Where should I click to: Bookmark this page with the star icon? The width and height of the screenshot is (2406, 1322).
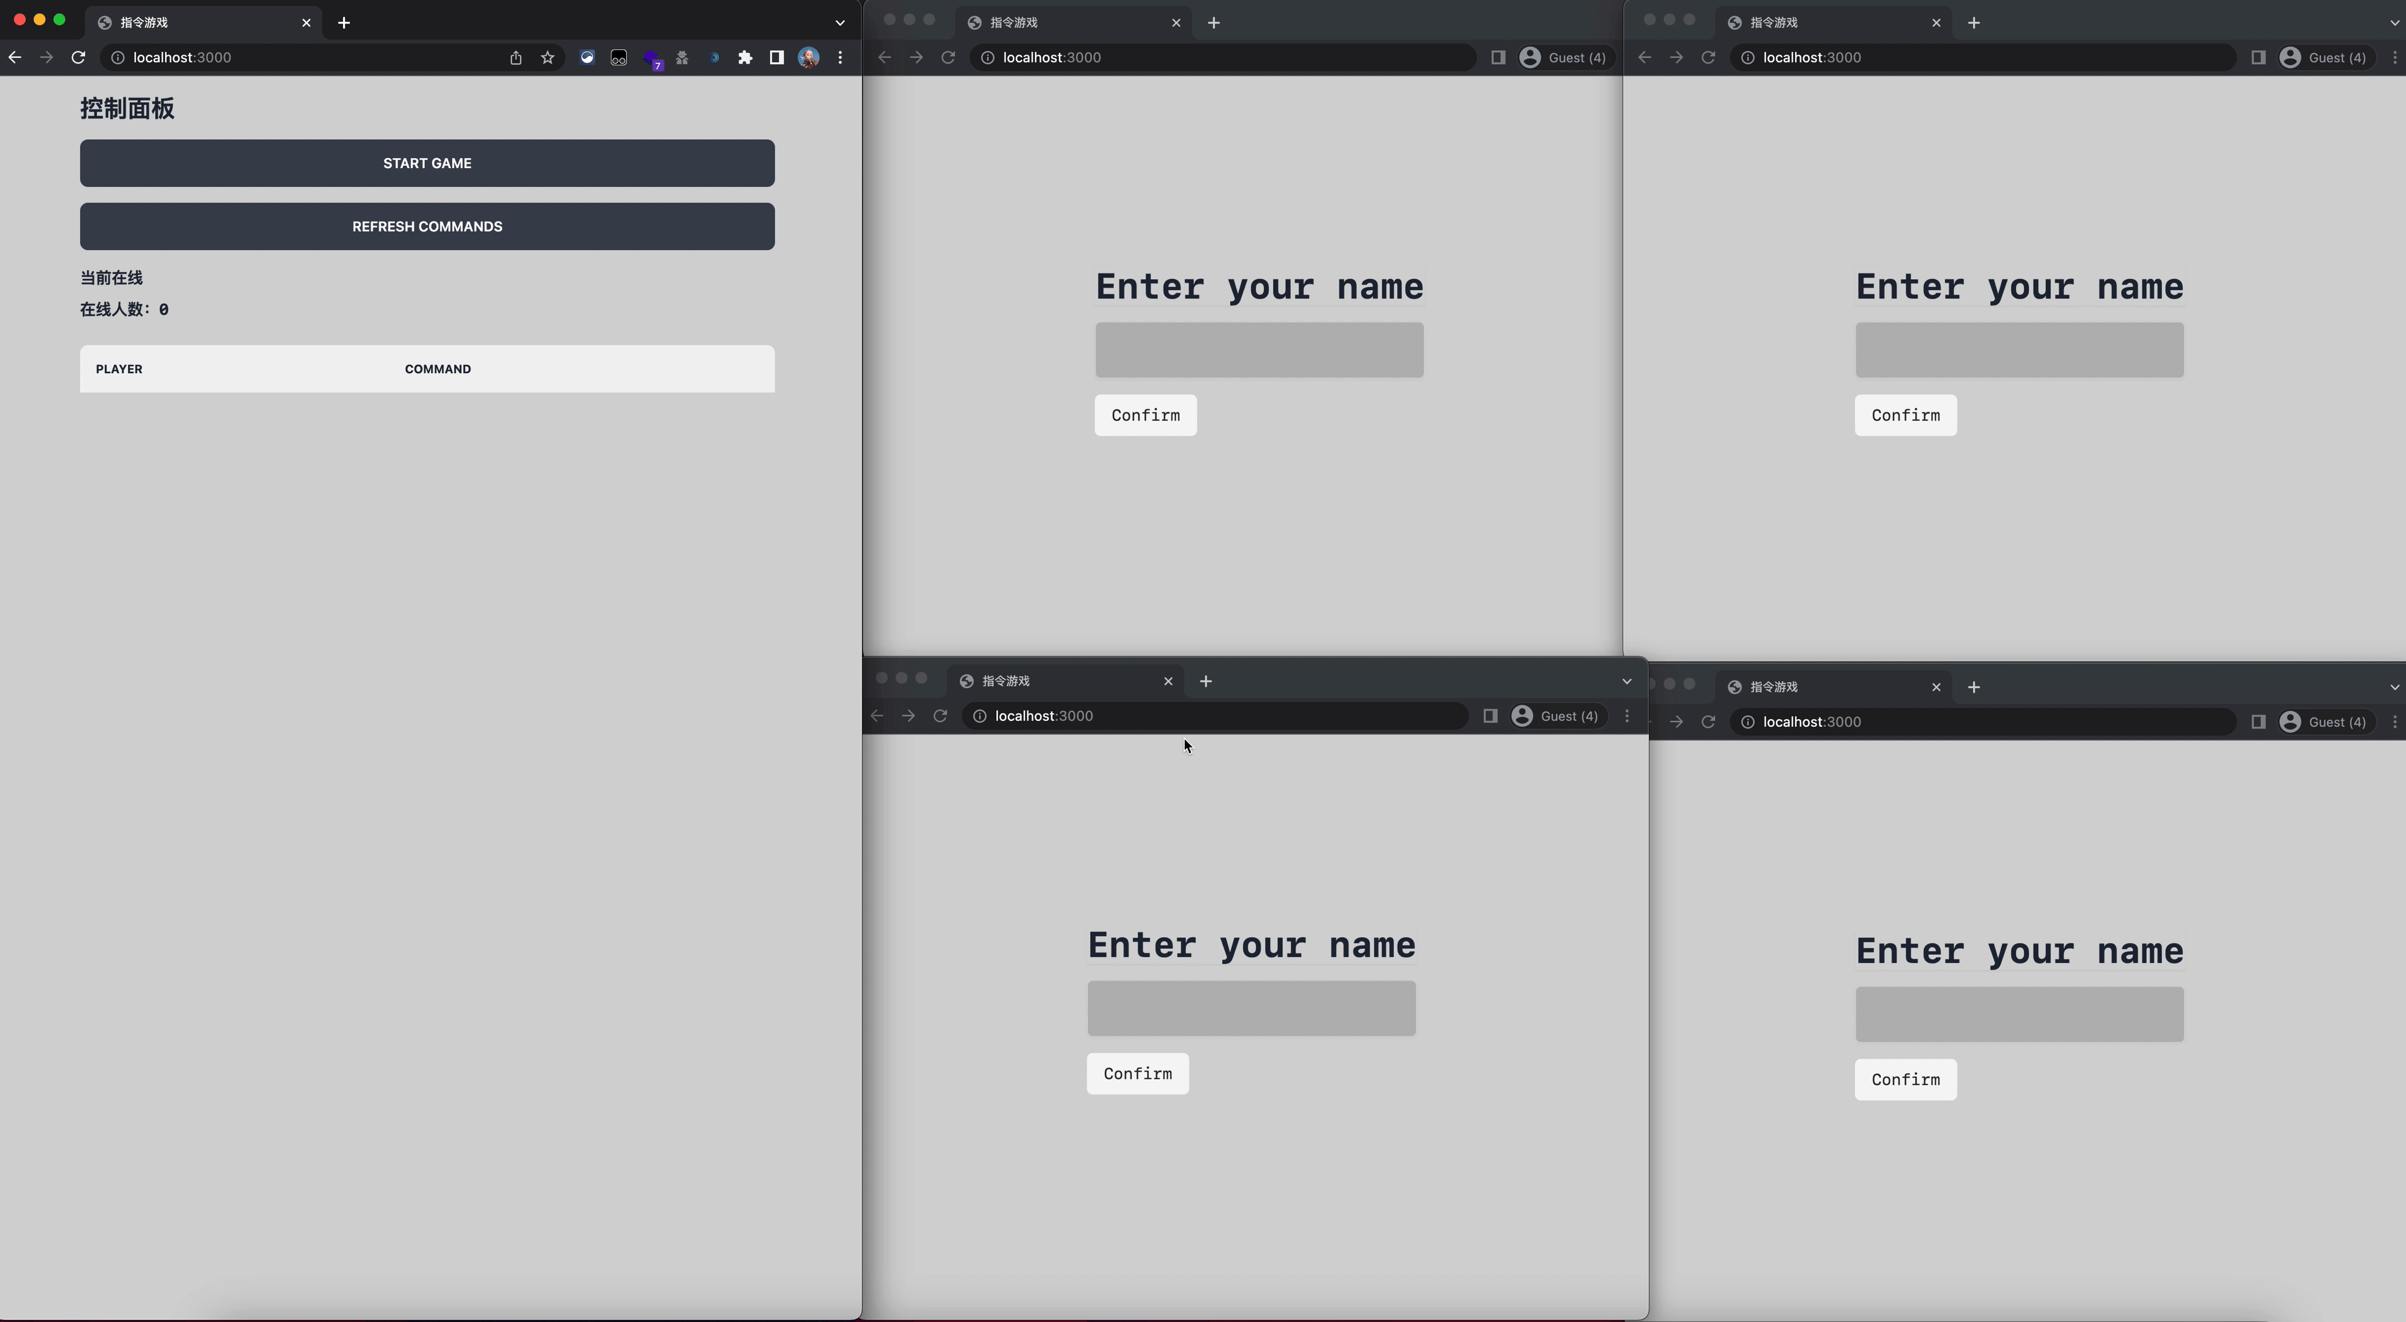[x=547, y=58]
